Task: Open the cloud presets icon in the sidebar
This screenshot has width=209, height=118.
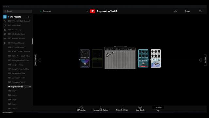Action: tap(5, 30)
